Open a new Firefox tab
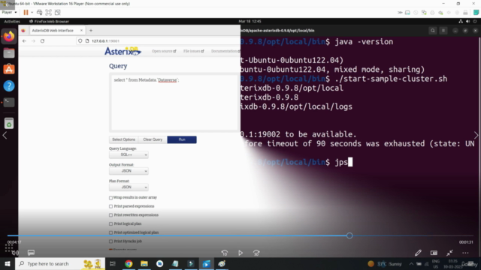Viewport: 481px width, 270px height. tap(91, 31)
